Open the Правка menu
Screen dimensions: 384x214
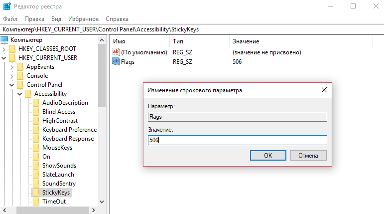tap(34, 19)
